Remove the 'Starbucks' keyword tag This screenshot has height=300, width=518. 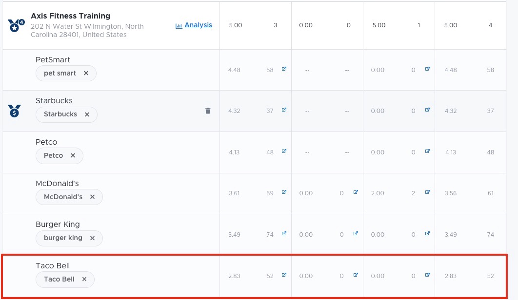click(x=87, y=114)
